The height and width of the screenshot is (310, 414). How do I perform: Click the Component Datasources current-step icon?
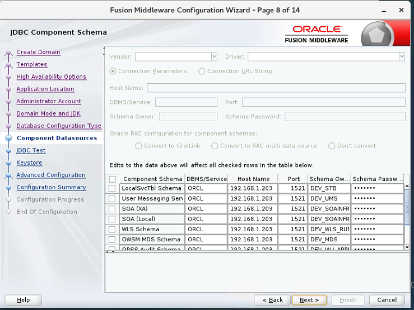coord(9,138)
